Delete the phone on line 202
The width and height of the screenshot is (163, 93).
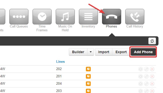click(152, 69)
